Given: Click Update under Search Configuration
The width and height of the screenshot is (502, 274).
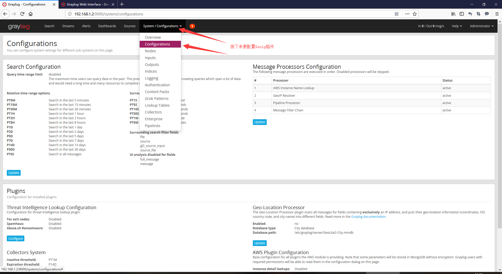Looking at the screenshot, I should [14, 173].
